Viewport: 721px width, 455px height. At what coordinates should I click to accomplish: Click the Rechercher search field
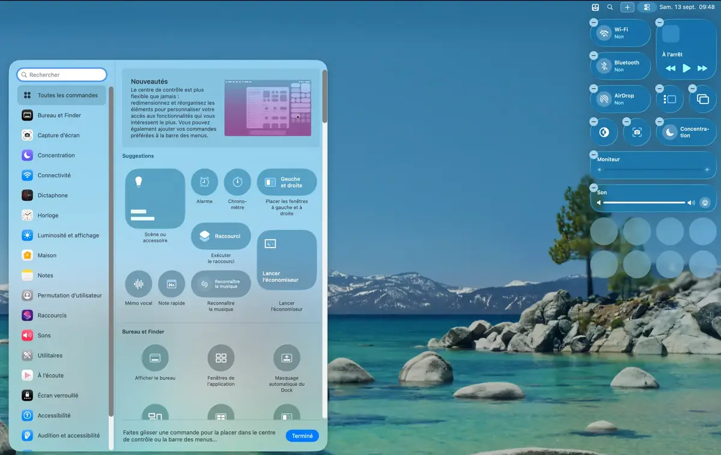[x=61, y=74]
